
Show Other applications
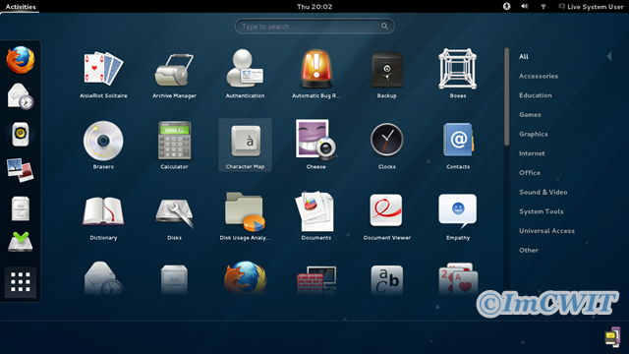click(529, 250)
